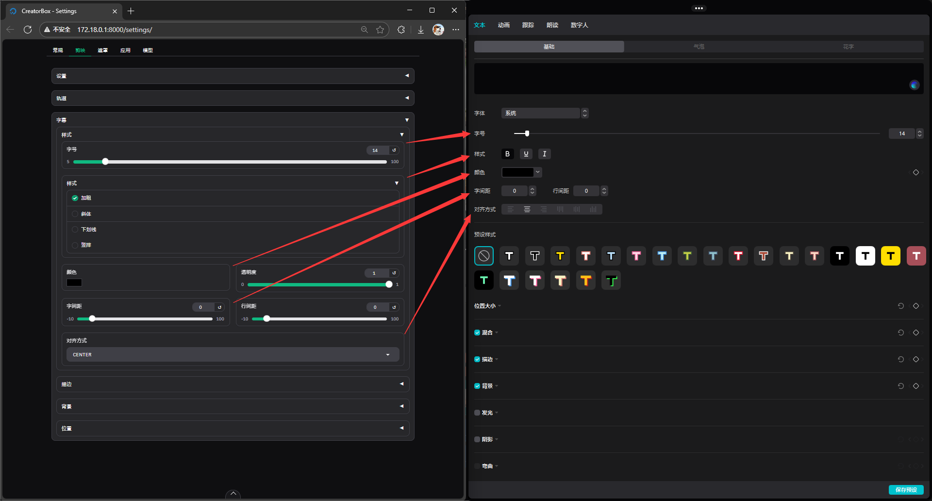Open the 字体 font dropdown
932x501 pixels.
tap(545, 113)
